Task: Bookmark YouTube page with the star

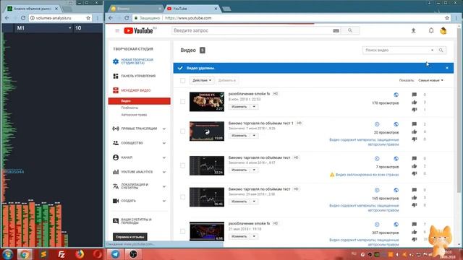Action: 447,18
